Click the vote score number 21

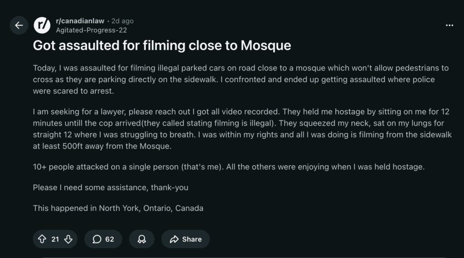55,239
